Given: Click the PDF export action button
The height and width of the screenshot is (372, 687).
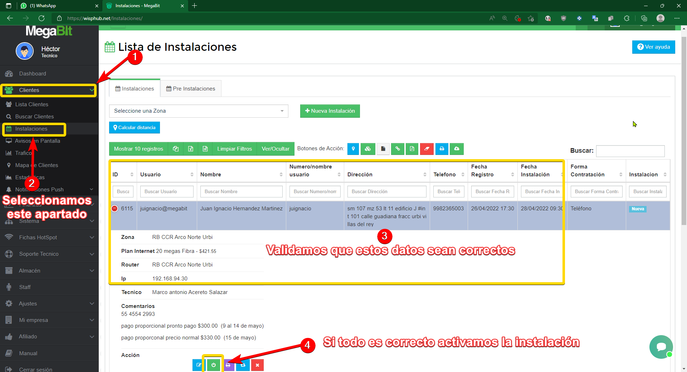Looking at the screenshot, I should pyautogui.click(x=412, y=149).
